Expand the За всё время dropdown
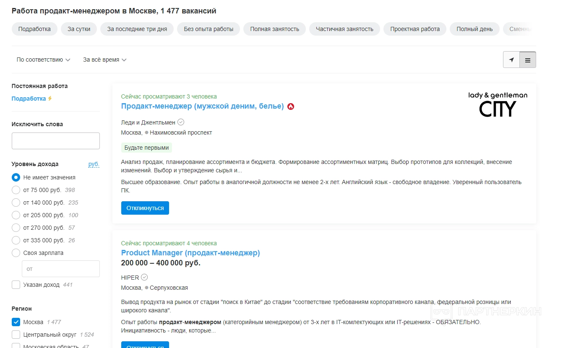The width and height of the screenshot is (563, 348). click(x=104, y=60)
